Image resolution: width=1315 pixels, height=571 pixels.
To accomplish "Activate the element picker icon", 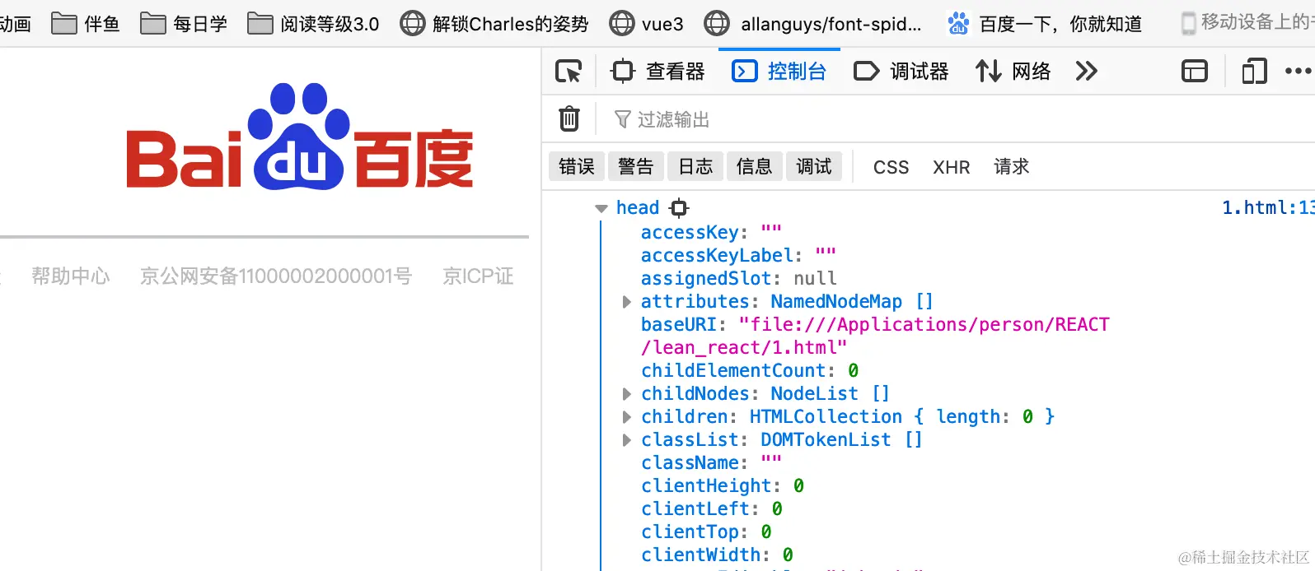I will 569,72.
